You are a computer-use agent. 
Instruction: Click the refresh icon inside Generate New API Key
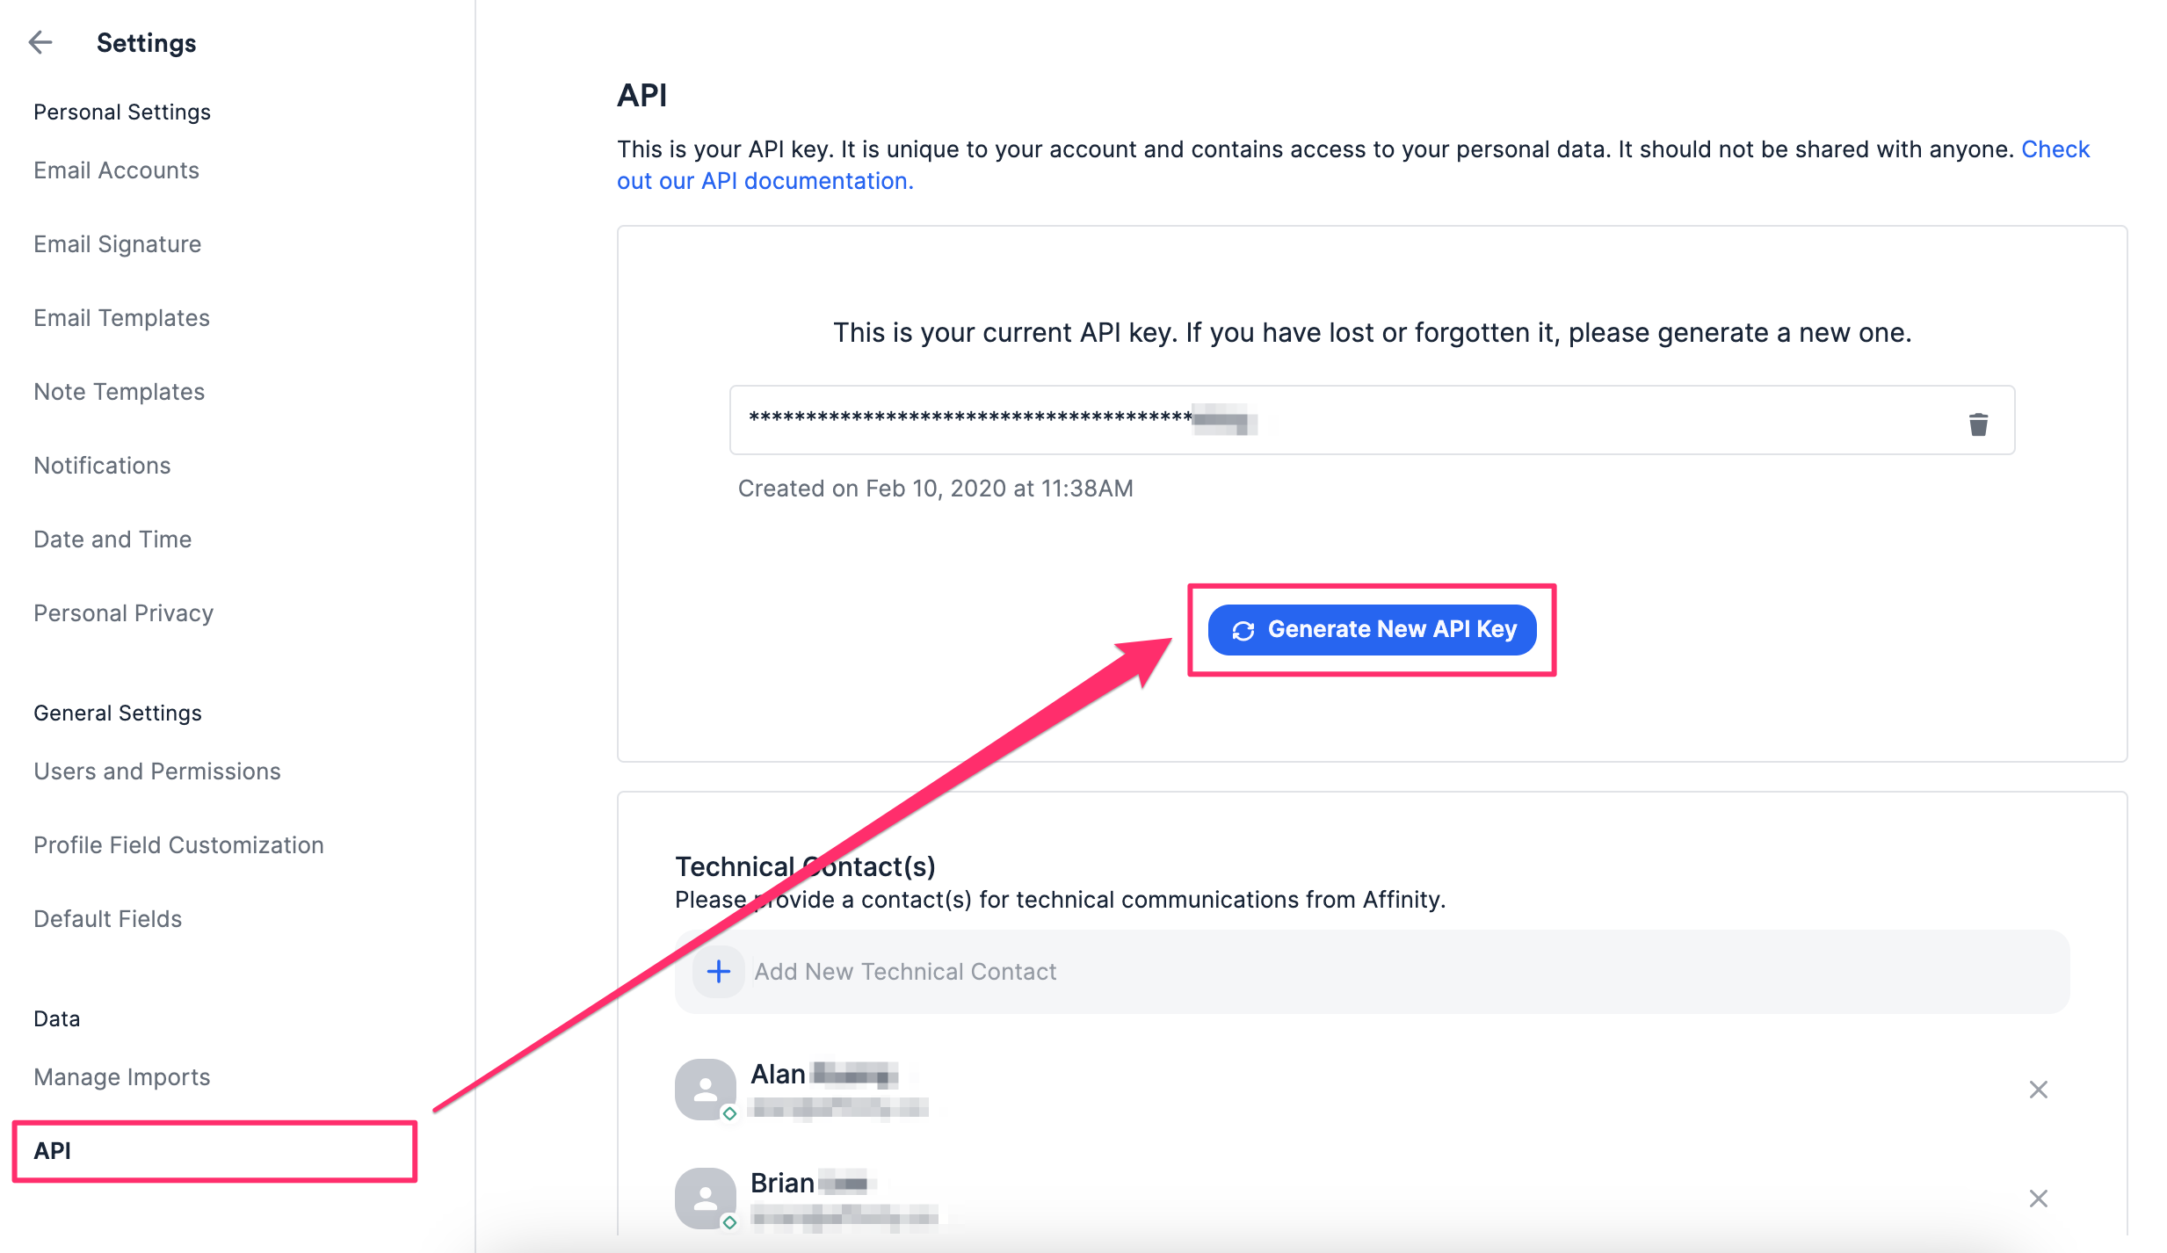1241,629
